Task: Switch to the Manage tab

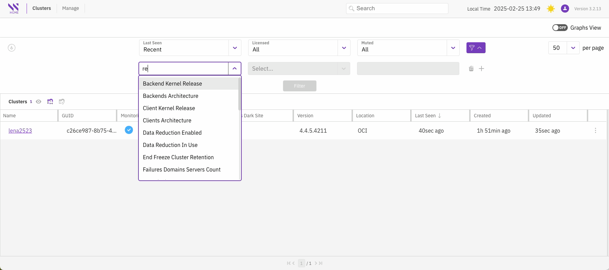Action: click(x=71, y=9)
